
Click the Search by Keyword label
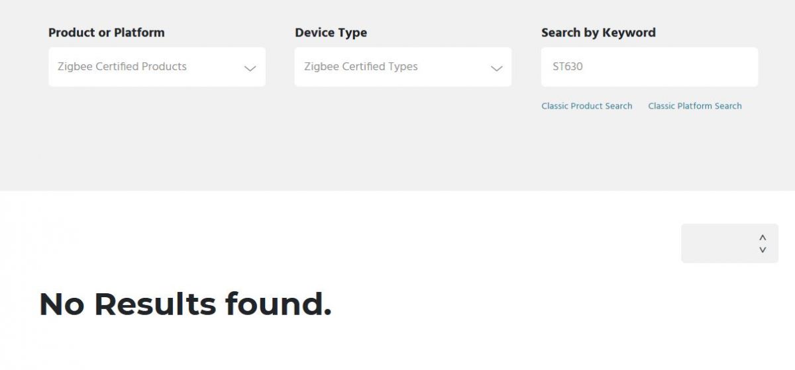tap(598, 32)
